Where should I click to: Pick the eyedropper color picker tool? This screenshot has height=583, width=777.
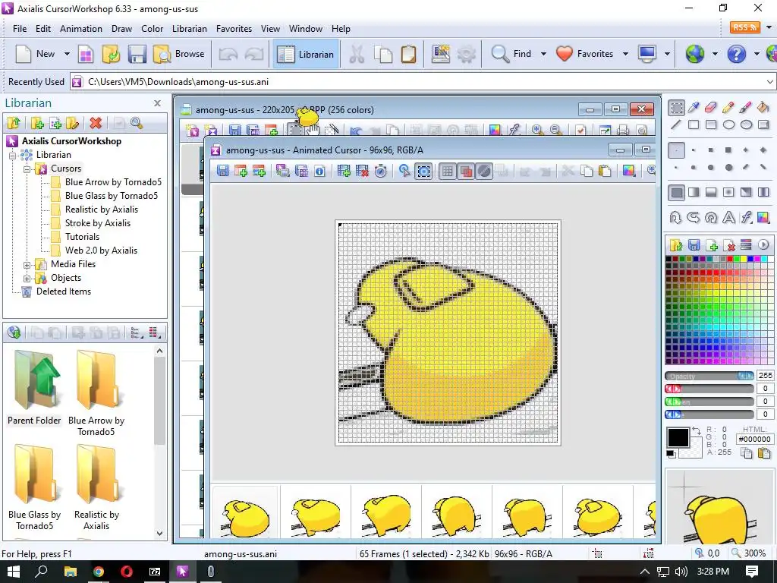click(x=694, y=108)
